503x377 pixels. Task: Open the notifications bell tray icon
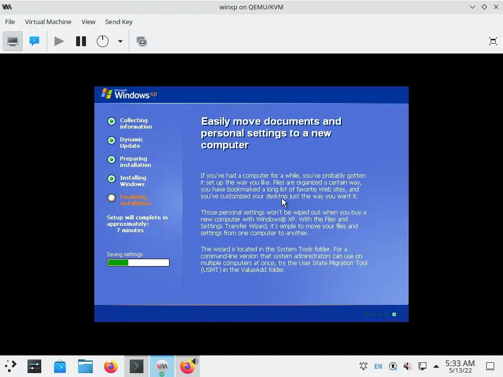pyautogui.click(x=363, y=366)
